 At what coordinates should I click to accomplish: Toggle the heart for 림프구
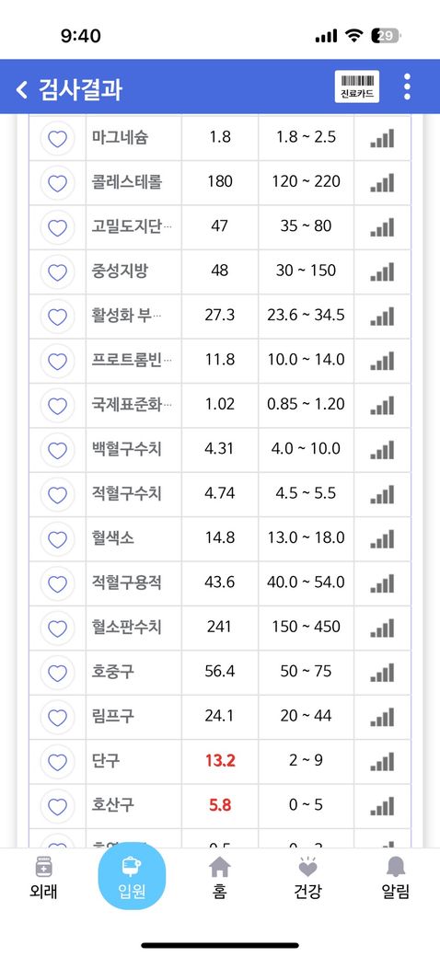57,718
